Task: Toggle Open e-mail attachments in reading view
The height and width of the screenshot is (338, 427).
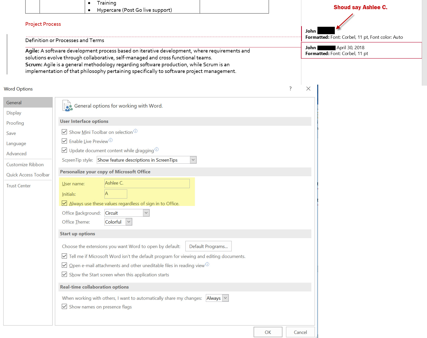Action: 64,265
